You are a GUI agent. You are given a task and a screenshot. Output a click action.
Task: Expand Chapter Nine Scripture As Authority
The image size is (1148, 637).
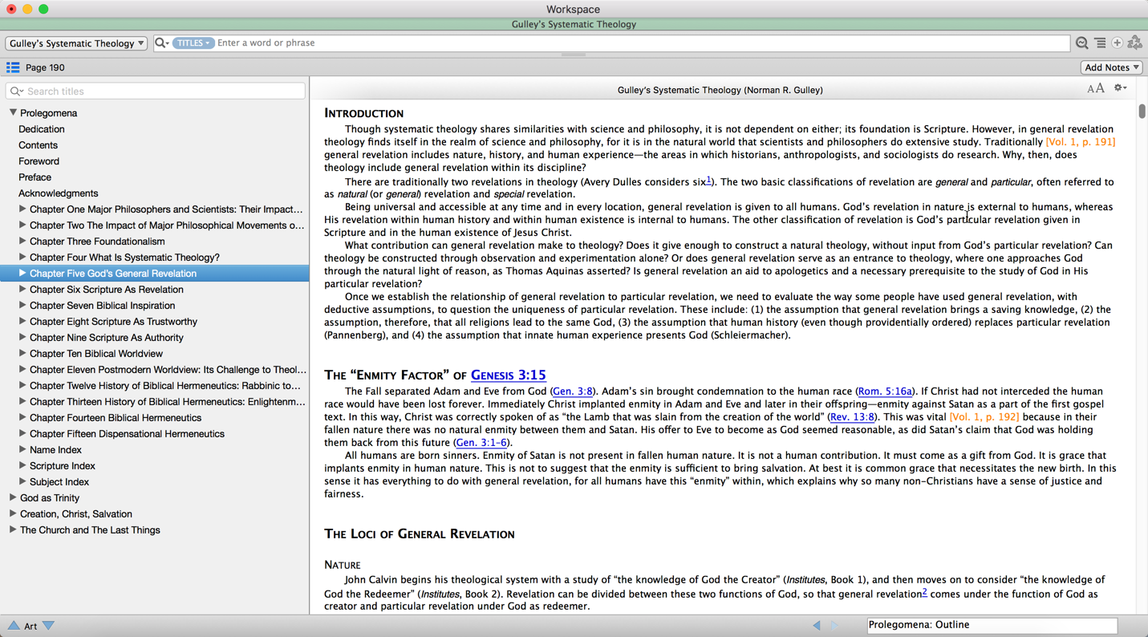tap(22, 337)
